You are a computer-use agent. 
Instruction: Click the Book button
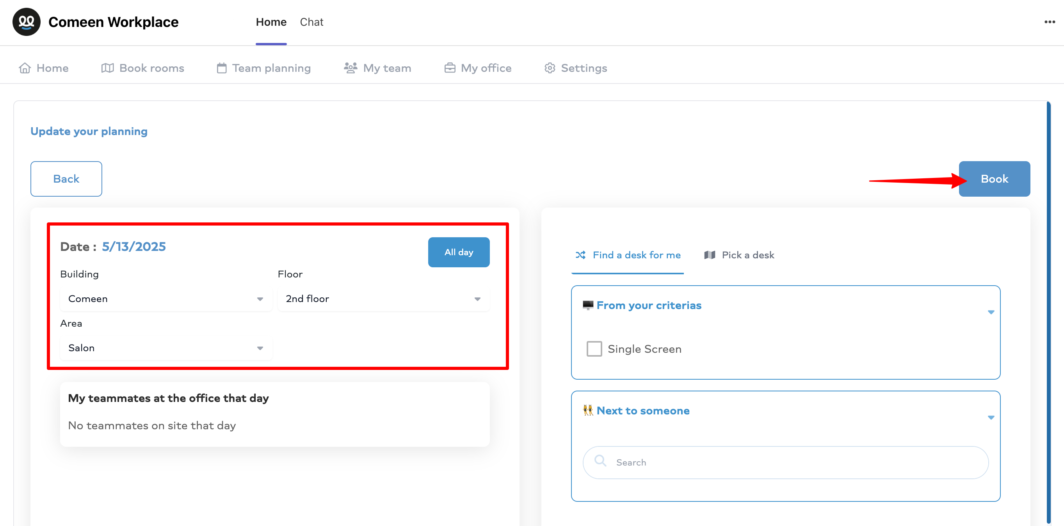point(994,179)
